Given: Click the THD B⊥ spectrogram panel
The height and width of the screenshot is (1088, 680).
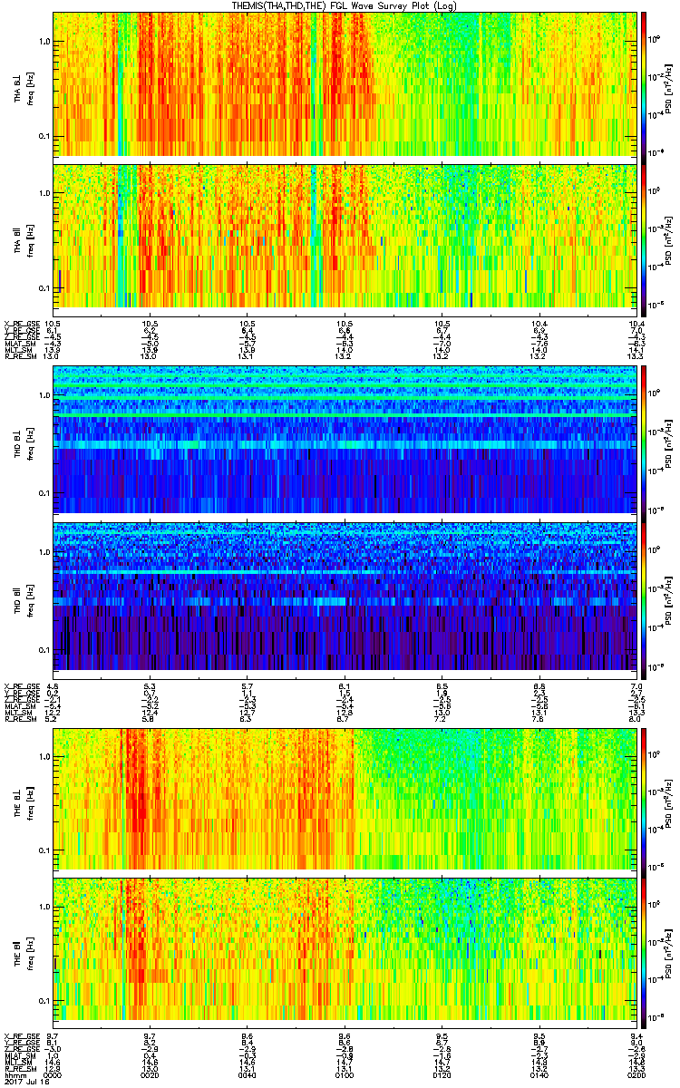Looking at the screenshot, I should pyautogui.click(x=345, y=441).
